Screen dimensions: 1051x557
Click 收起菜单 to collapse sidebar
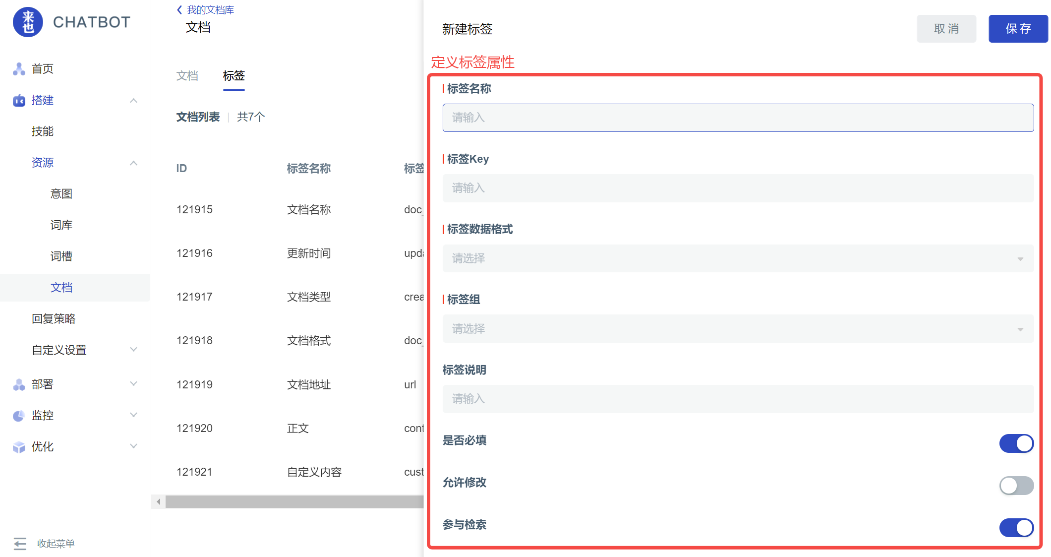click(x=56, y=544)
